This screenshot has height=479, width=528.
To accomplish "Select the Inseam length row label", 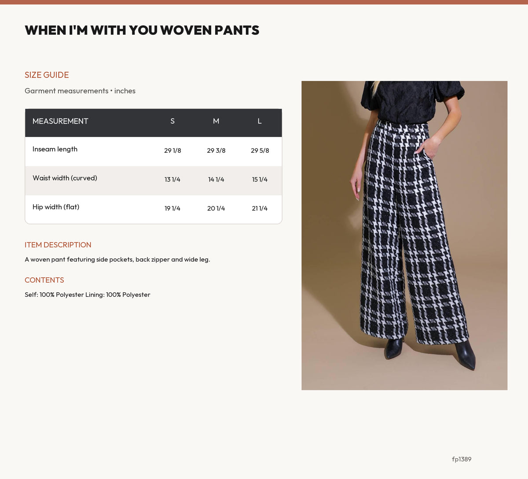I will click(x=55, y=149).
